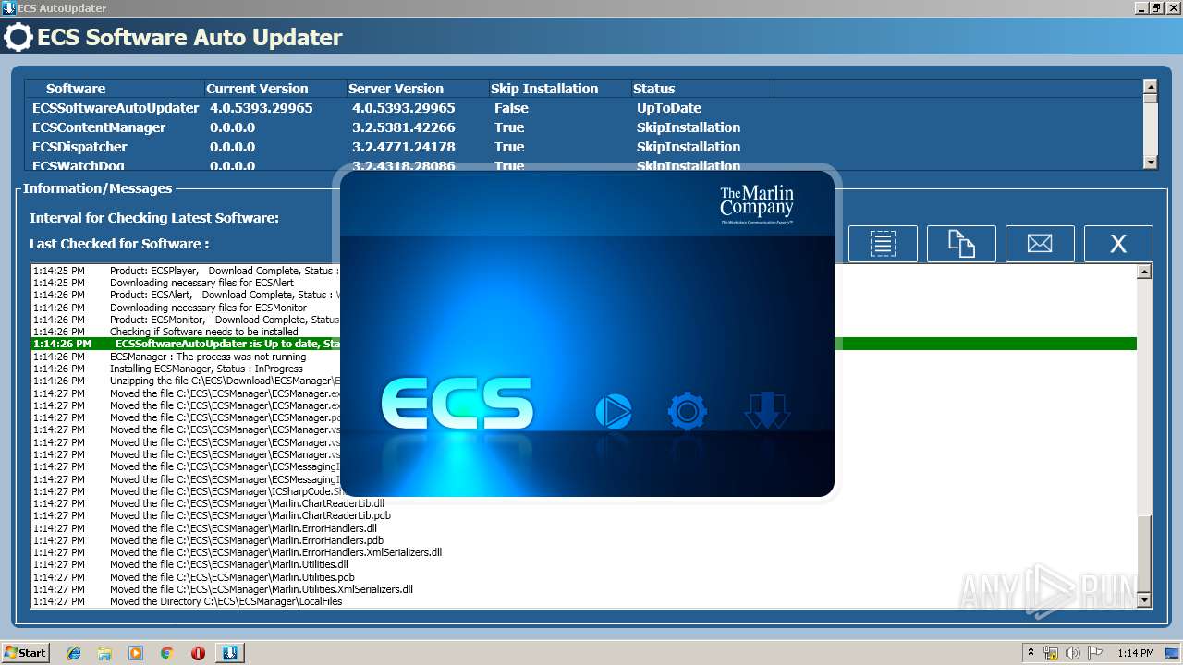The height and width of the screenshot is (665, 1183).
Task: Open the red Opera icon in taskbar
Action: click(198, 653)
